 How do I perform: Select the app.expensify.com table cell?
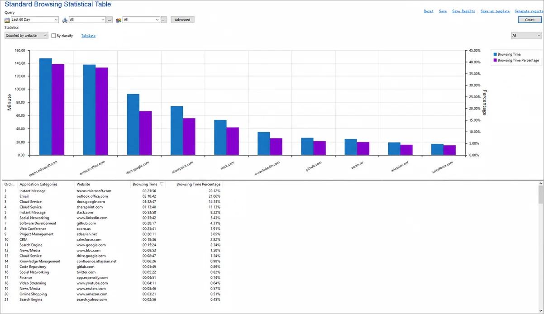pos(92,278)
